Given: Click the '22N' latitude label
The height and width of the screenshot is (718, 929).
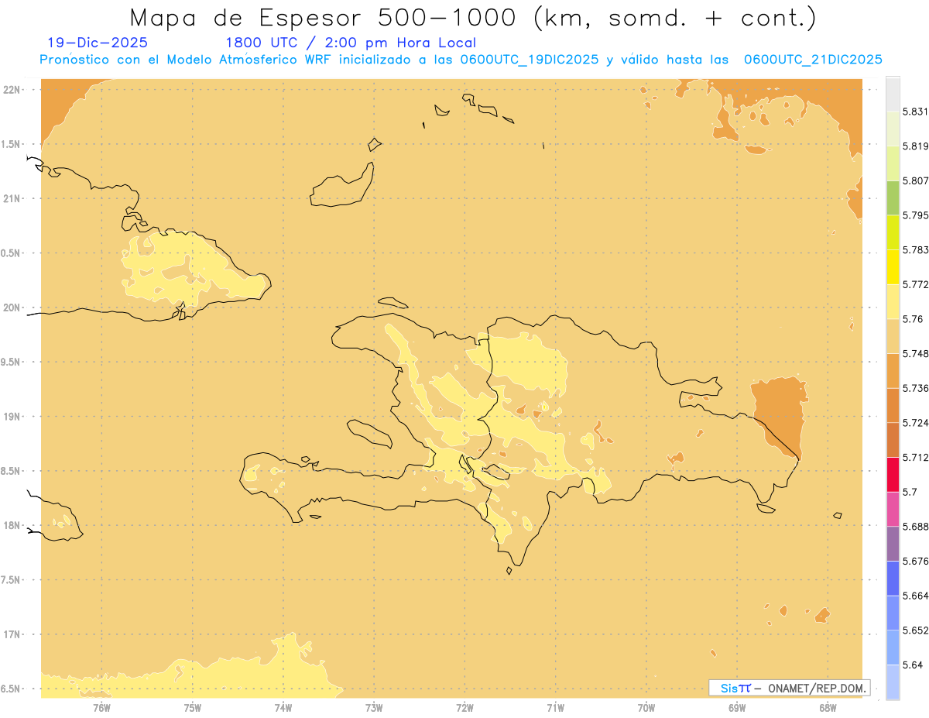Looking at the screenshot, I should 12,90.
